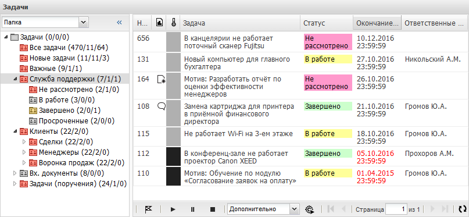Sort by the Задача column header

[240, 23]
